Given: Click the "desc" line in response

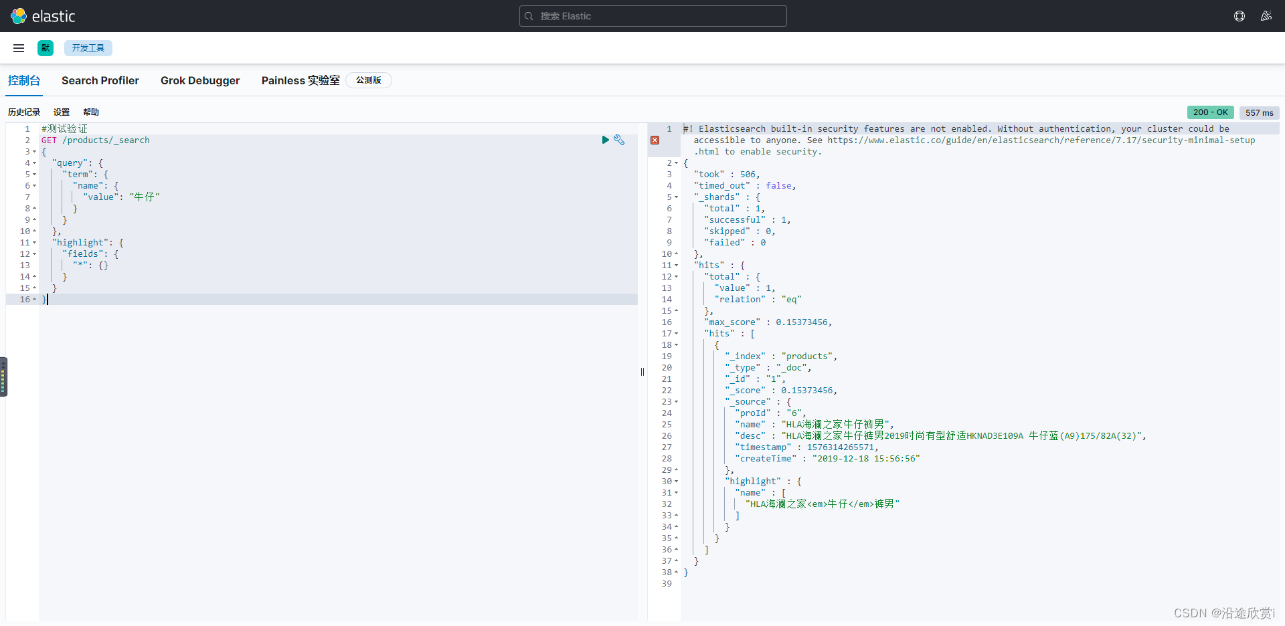Looking at the screenshot, I should click(x=941, y=436).
